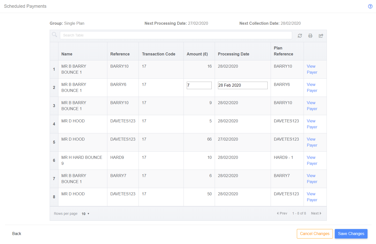Edit the processing date 28 Feb 2020

coord(243,85)
